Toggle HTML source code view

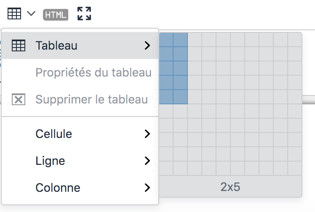click(x=56, y=15)
